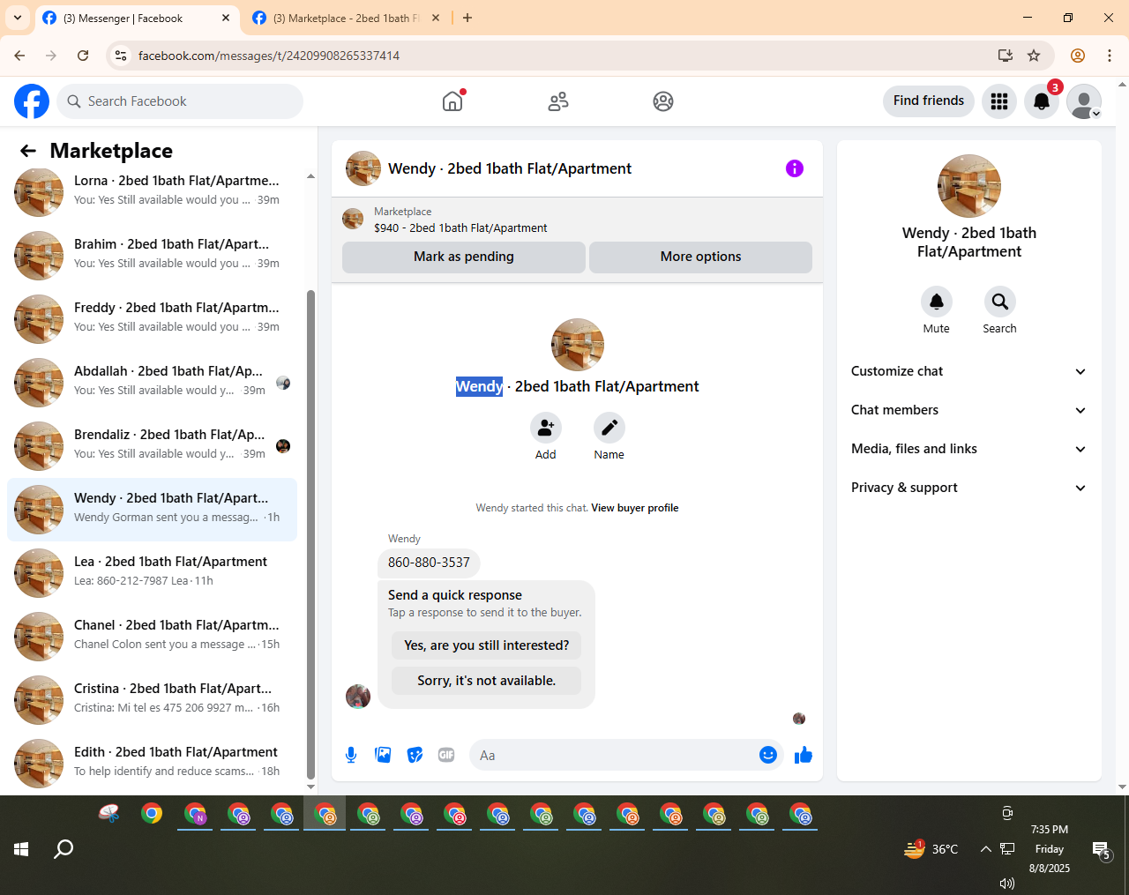1129x895 pixels.
Task: Expand Chat members section
Action: 968,410
